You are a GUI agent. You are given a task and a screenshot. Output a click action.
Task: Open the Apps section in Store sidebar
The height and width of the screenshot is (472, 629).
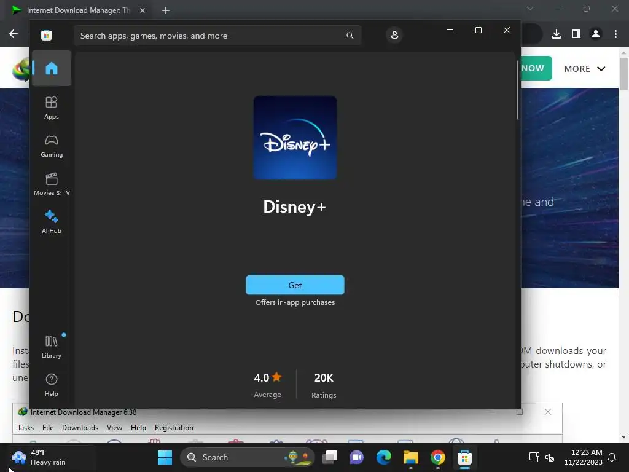[52, 108]
